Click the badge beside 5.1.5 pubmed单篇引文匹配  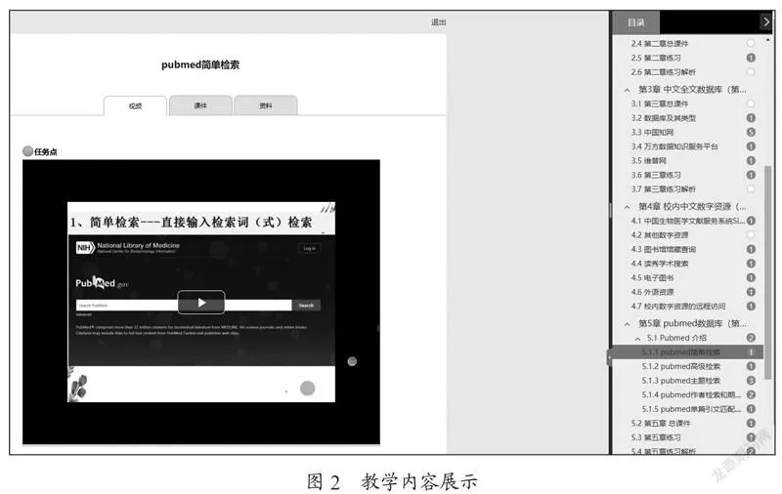(751, 409)
